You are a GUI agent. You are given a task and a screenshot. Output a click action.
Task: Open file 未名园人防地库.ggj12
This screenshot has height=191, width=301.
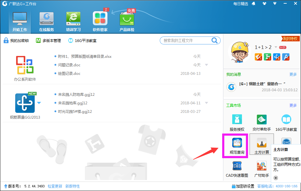[x=76, y=95]
